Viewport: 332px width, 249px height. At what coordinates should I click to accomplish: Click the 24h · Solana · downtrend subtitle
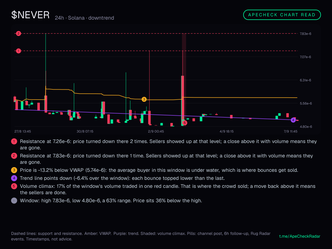(84, 18)
